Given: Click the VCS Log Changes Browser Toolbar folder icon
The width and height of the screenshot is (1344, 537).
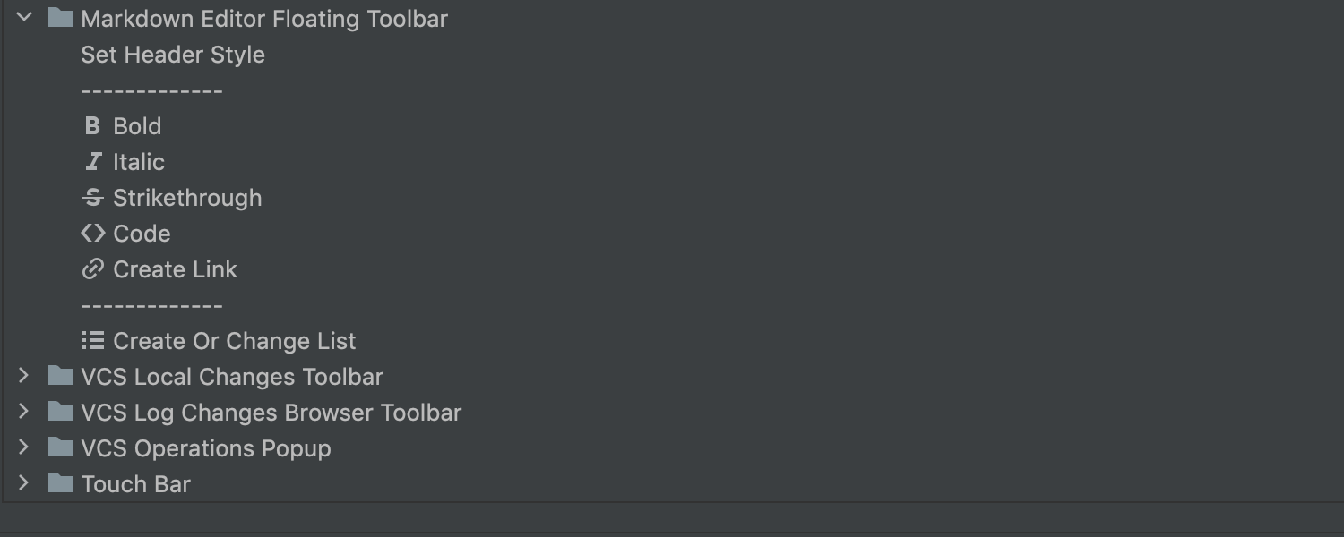Looking at the screenshot, I should [60, 412].
